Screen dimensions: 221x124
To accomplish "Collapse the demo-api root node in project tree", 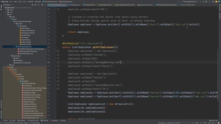I will point(4,8).
